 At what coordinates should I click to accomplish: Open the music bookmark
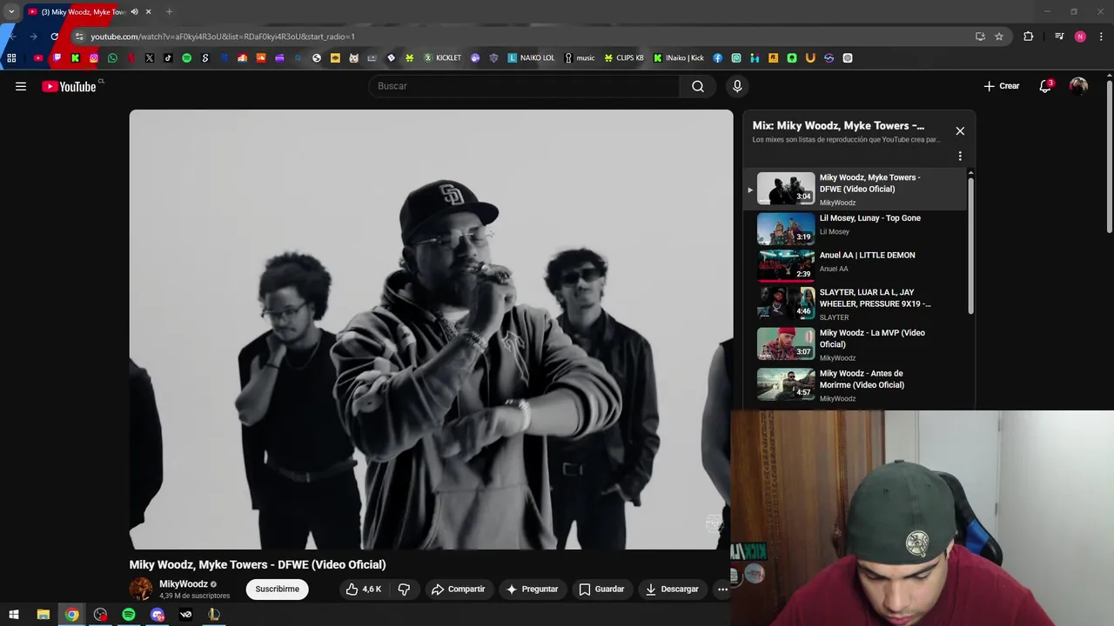click(x=580, y=58)
